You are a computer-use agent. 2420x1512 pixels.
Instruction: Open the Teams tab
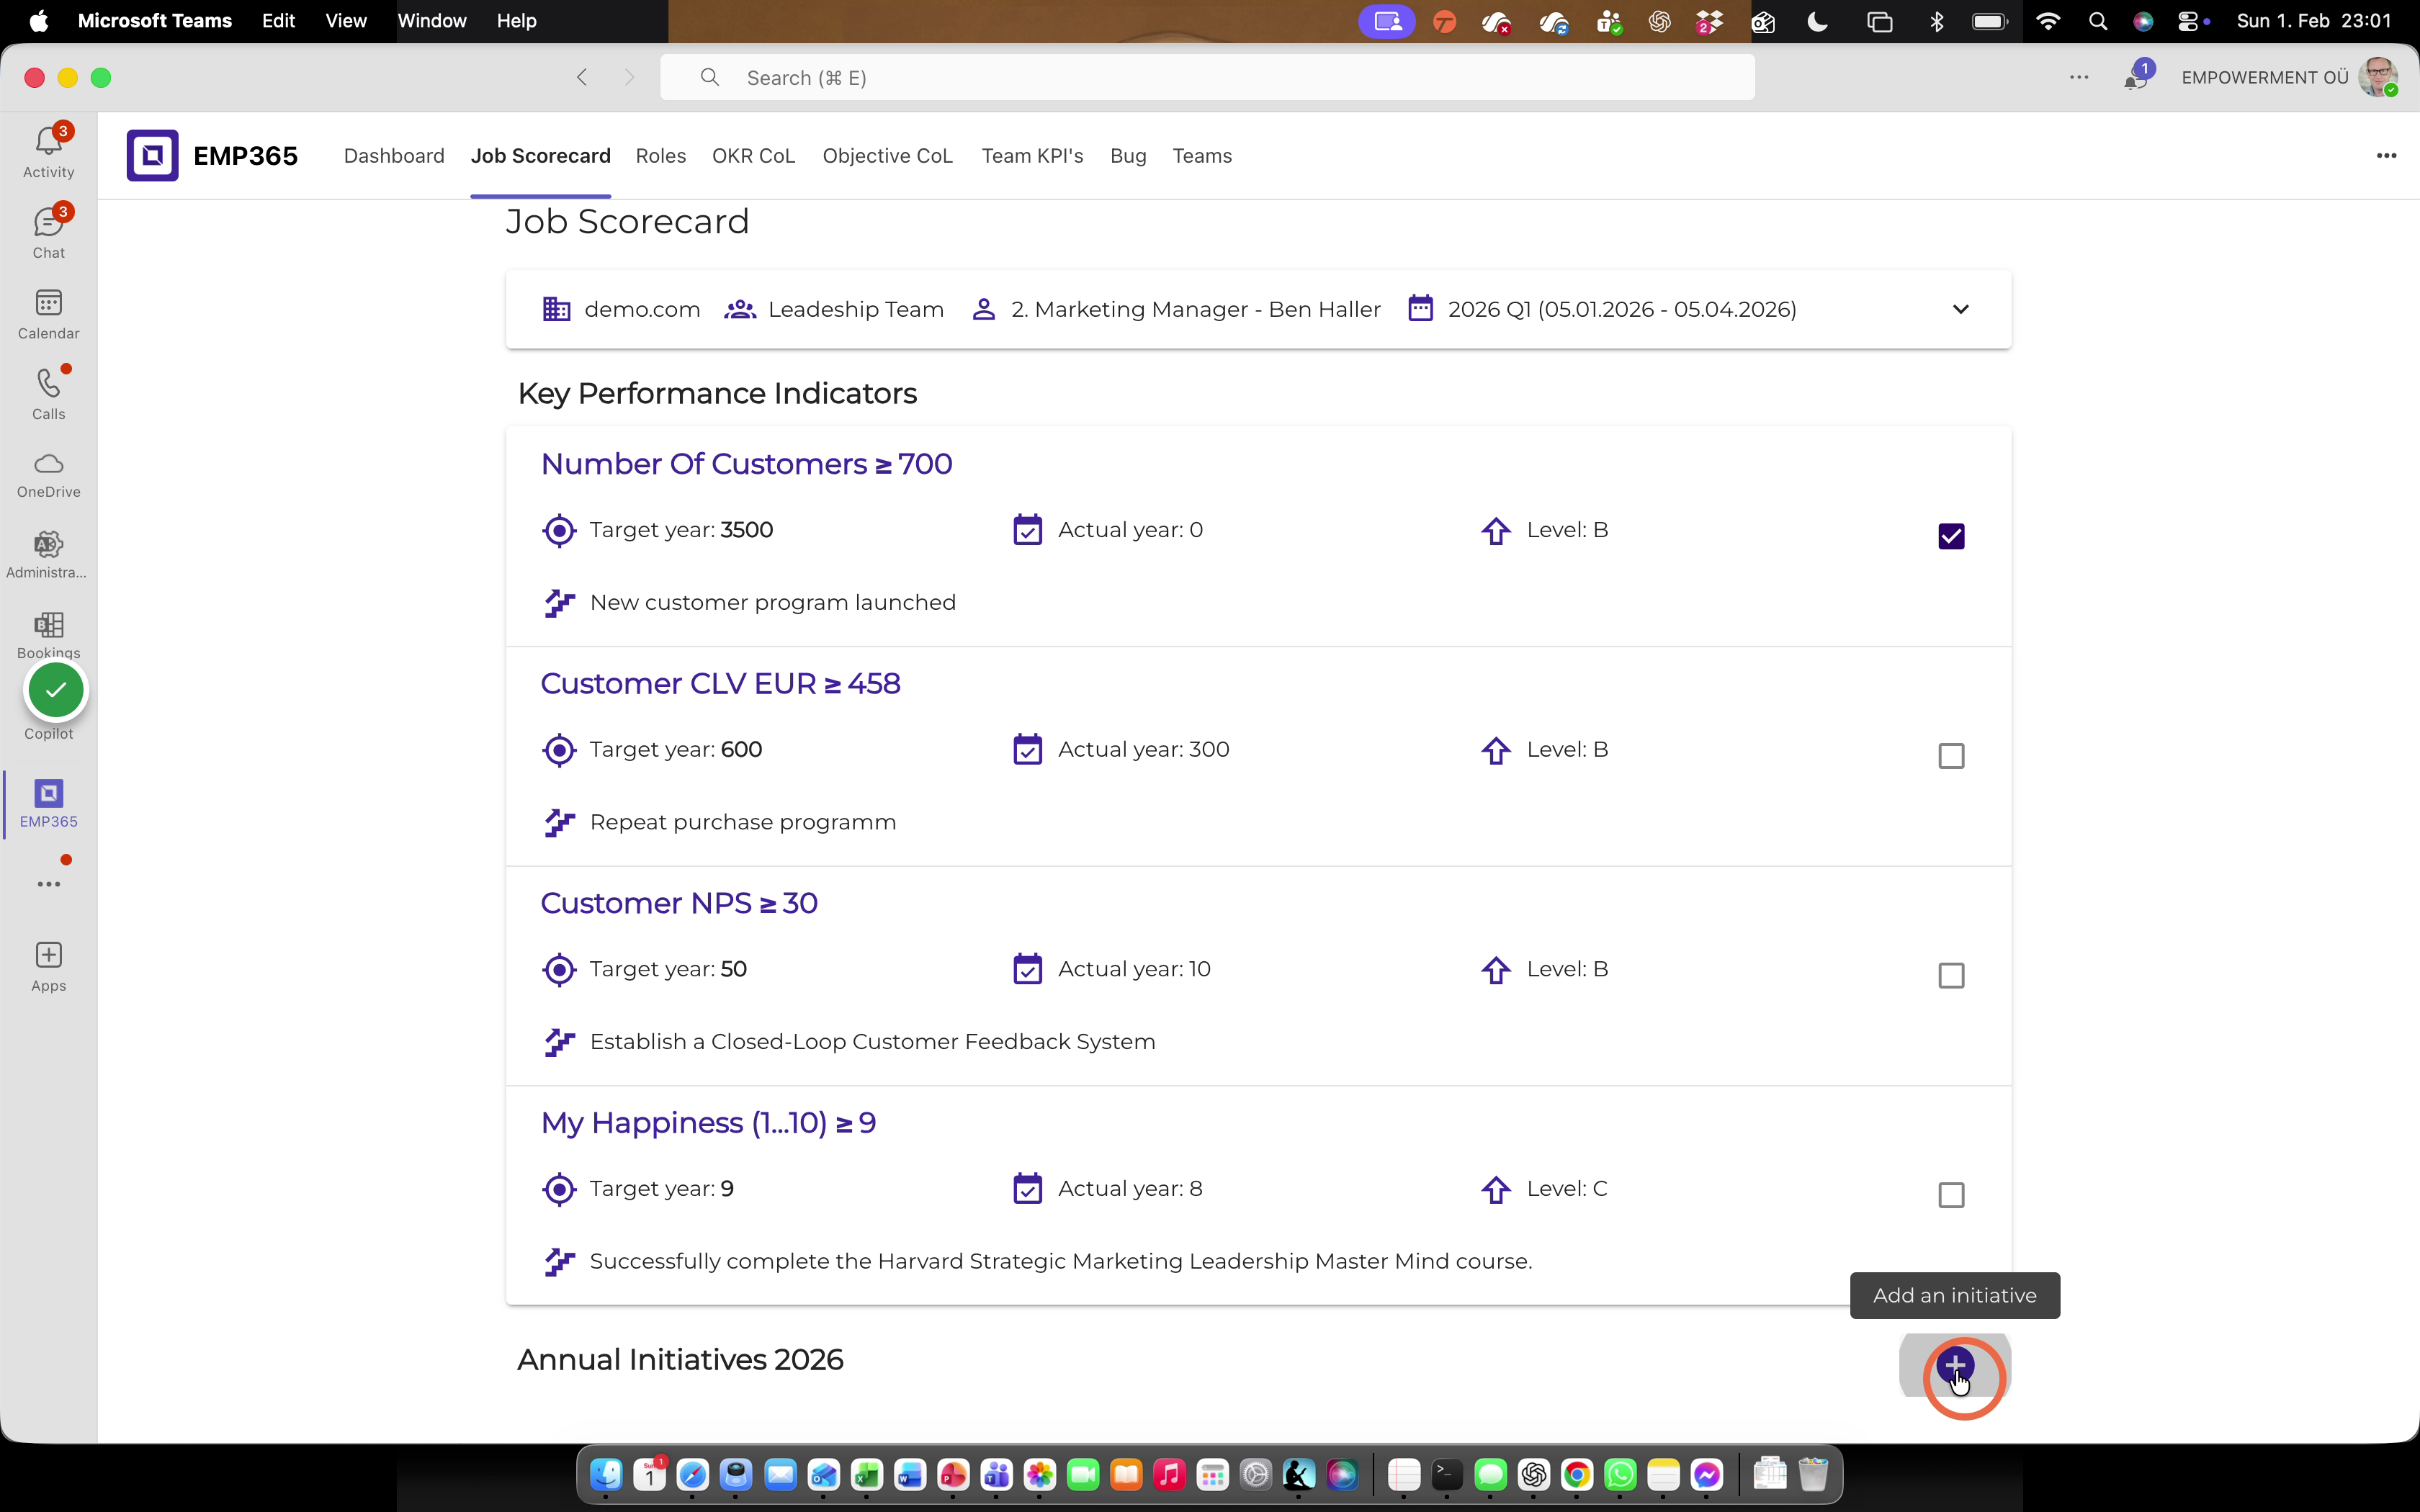tap(1202, 156)
